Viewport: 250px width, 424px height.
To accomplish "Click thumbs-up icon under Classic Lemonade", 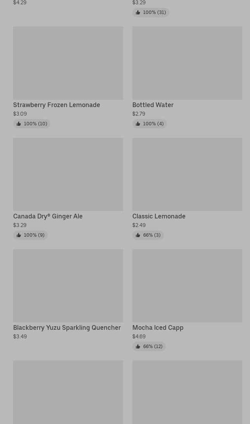I will pyautogui.click(x=138, y=235).
